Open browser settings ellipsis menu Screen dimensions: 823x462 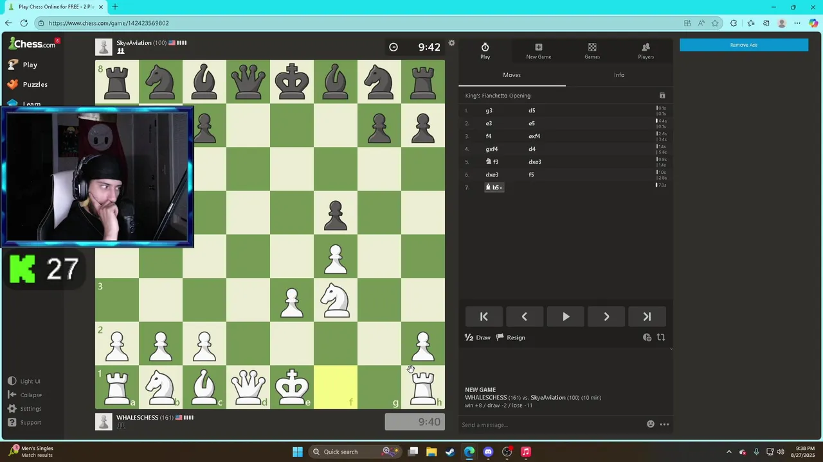point(797,23)
